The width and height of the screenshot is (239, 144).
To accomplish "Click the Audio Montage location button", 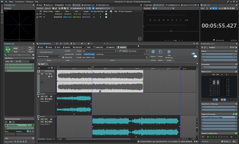I will tap(89, 54).
